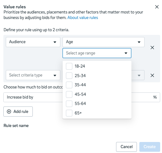Remove the second criteria row
162x153 pixels.
[x=152, y=75]
